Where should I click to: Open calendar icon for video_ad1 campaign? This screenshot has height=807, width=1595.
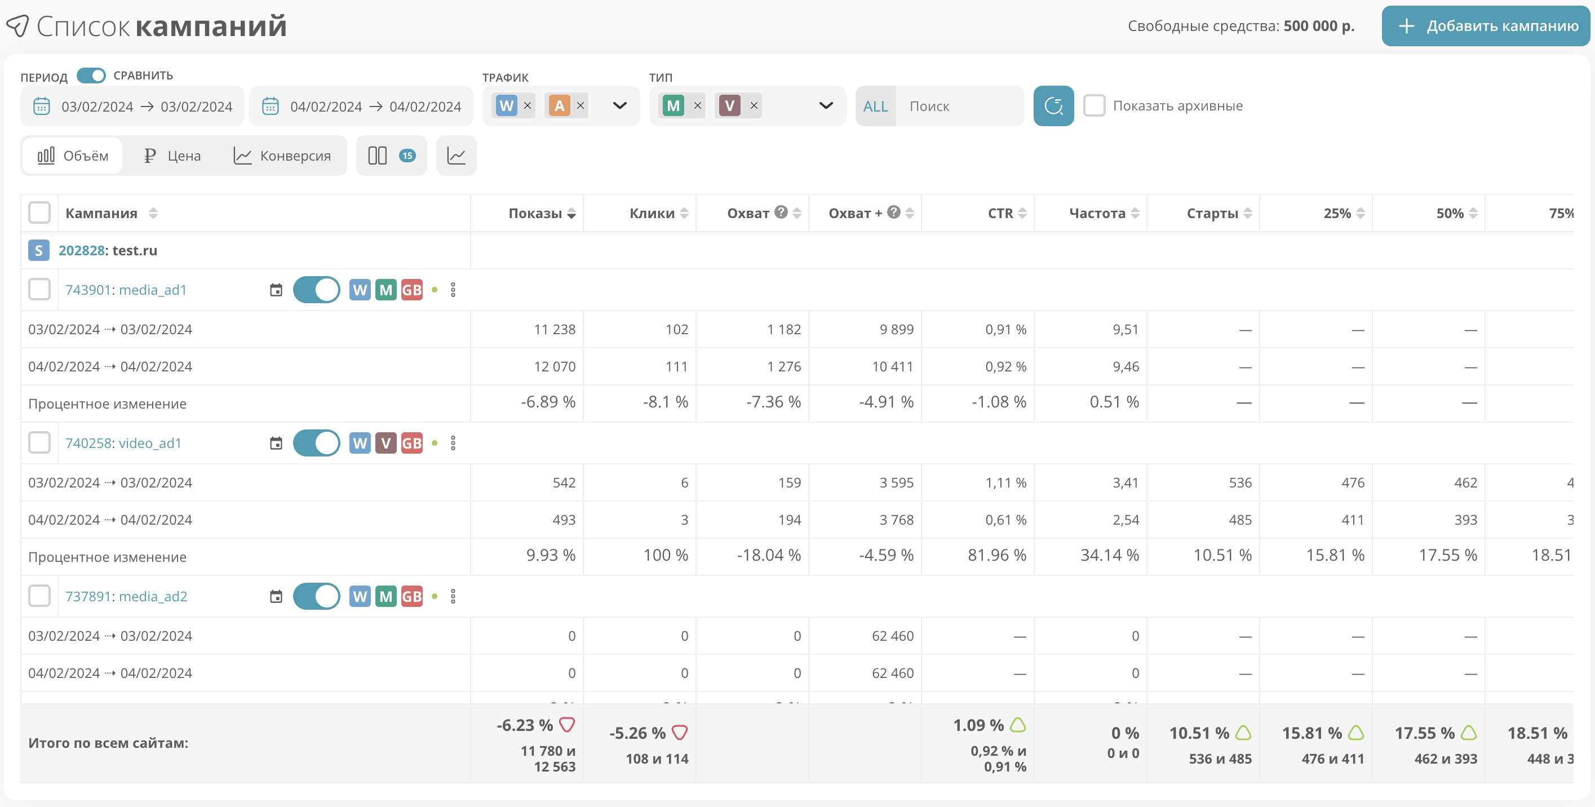(x=276, y=443)
